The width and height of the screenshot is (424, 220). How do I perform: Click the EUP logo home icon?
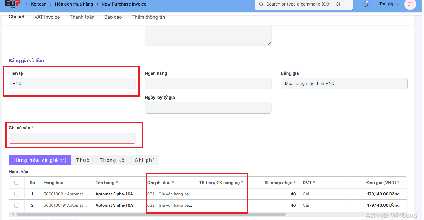click(13, 4)
